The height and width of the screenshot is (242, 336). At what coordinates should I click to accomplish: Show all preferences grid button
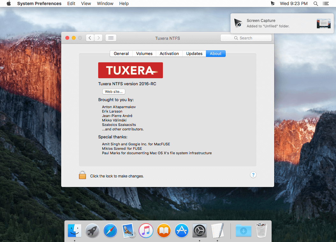point(111,38)
